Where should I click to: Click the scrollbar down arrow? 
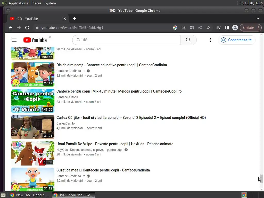pyautogui.click(x=262, y=189)
